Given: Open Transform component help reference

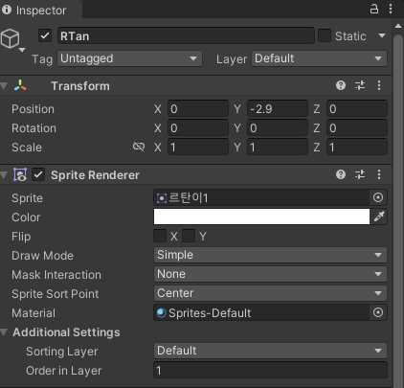Looking at the screenshot, I should 341,85.
